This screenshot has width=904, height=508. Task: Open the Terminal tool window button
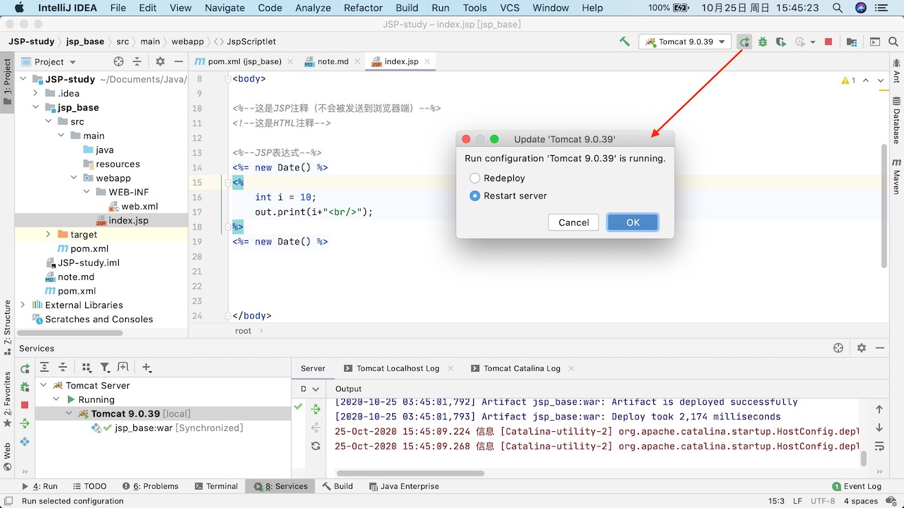pos(216,486)
